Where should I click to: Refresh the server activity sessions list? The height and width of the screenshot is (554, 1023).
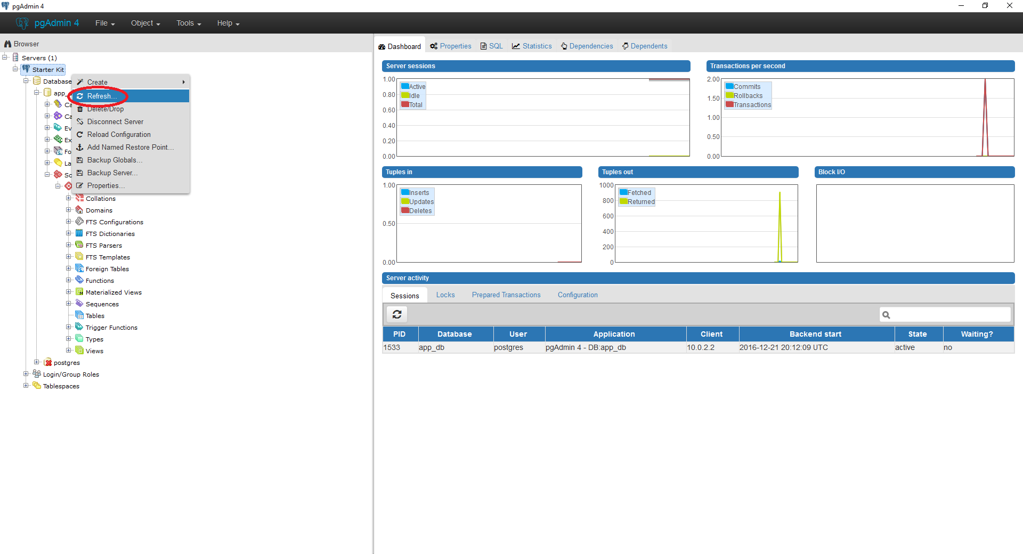397,314
